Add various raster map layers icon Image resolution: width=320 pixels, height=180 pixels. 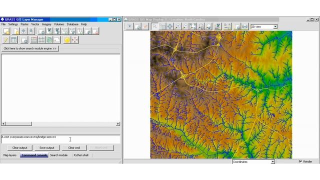[x=57, y=31]
